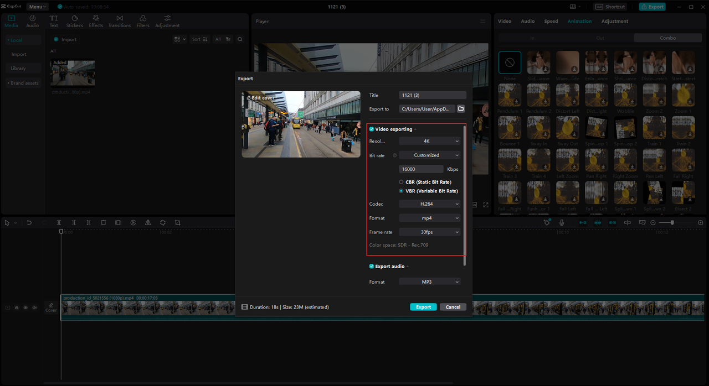Select CBR (Static Bit Rate) radio button
The height and width of the screenshot is (386, 709).
click(x=401, y=182)
